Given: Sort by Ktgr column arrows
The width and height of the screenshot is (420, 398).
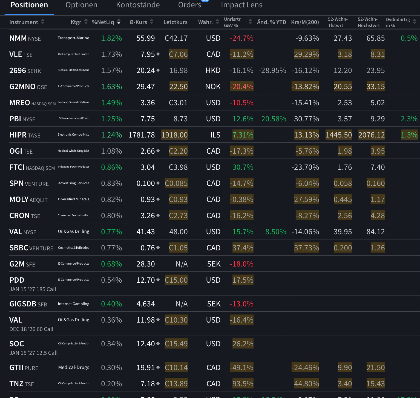Looking at the screenshot, I should pos(86,22).
